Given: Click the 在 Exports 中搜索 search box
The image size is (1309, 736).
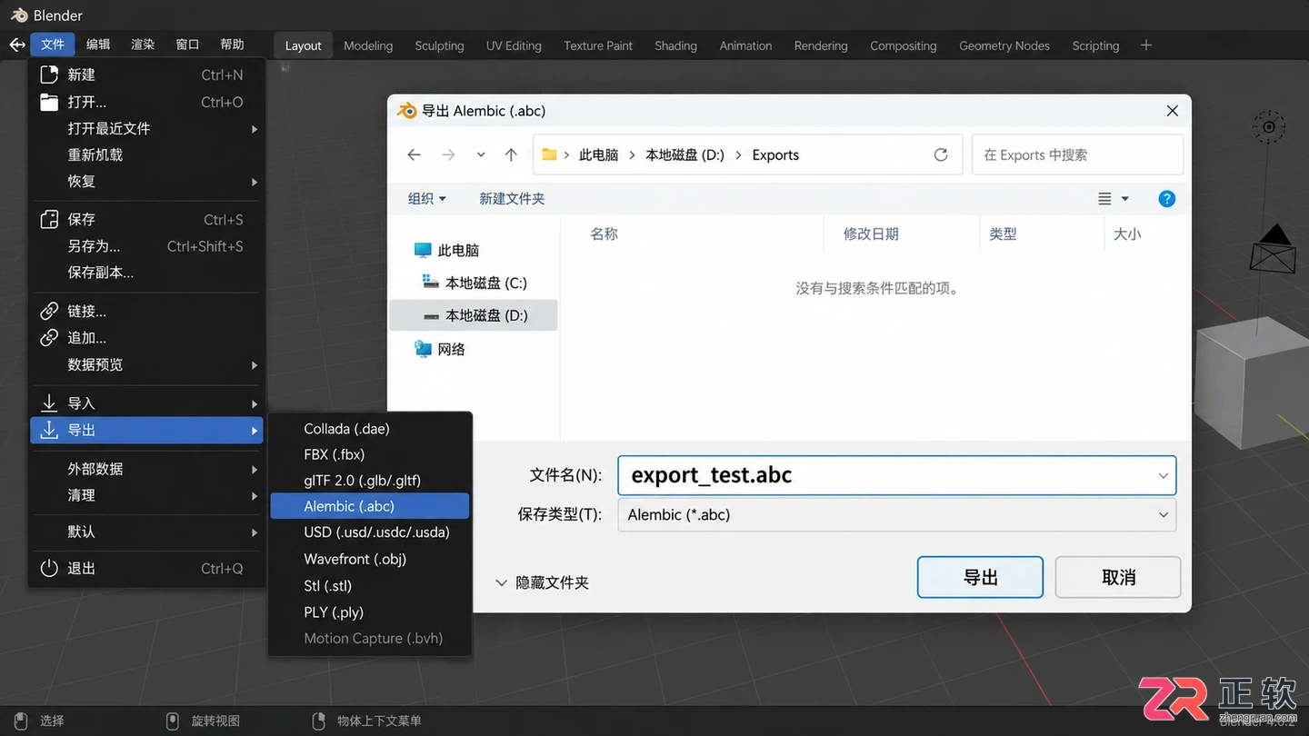Looking at the screenshot, I should pos(1077,154).
